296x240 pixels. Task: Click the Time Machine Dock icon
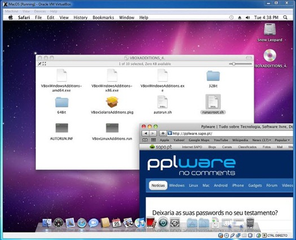coord(163,223)
